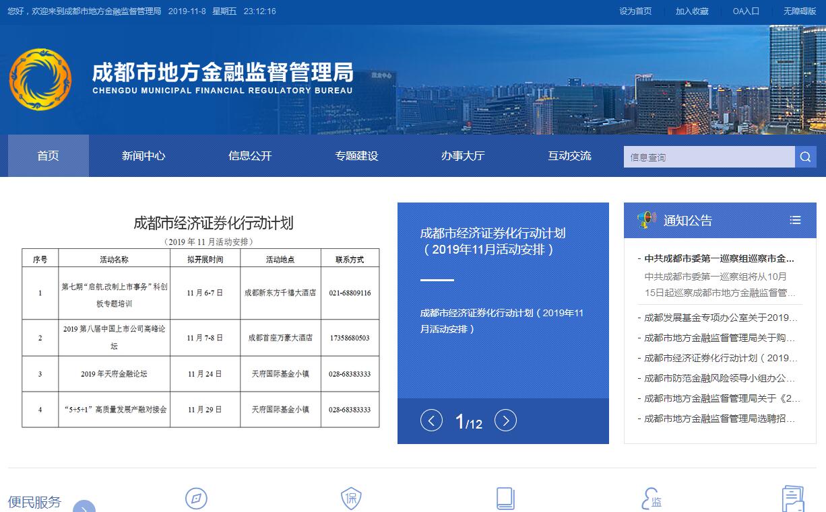Open the 信息公开 navigation tab
This screenshot has width=826, height=512.
[x=250, y=155]
